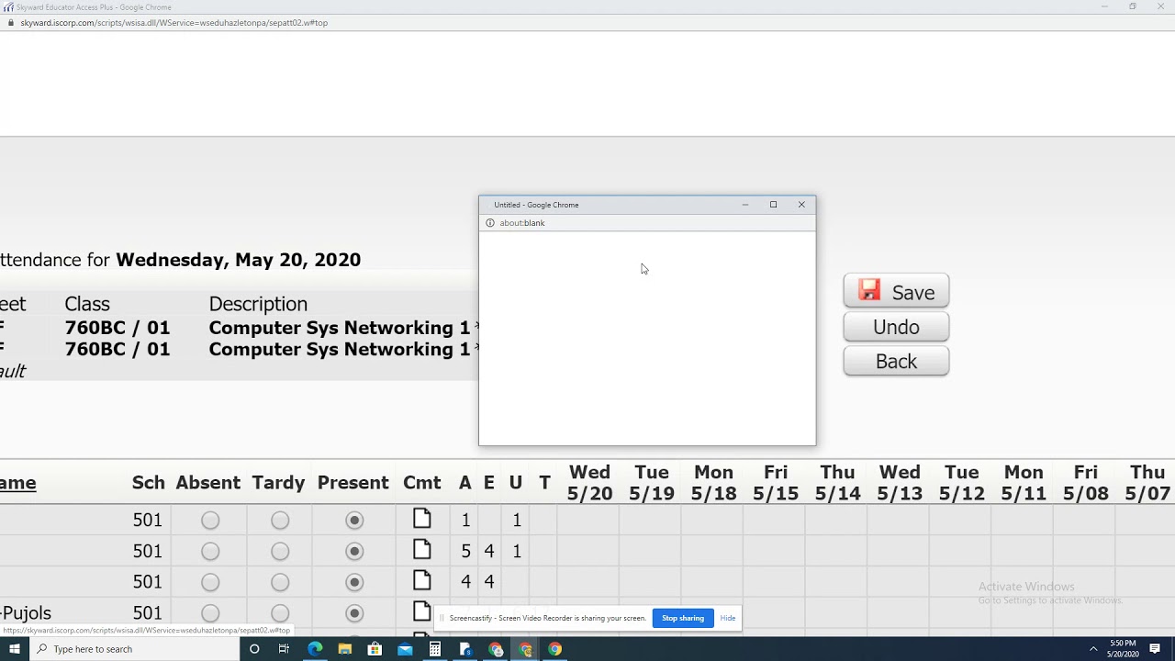Open Microsoft Store from the taskbar
Screen dimensions: 1175x661
[375, 649]
